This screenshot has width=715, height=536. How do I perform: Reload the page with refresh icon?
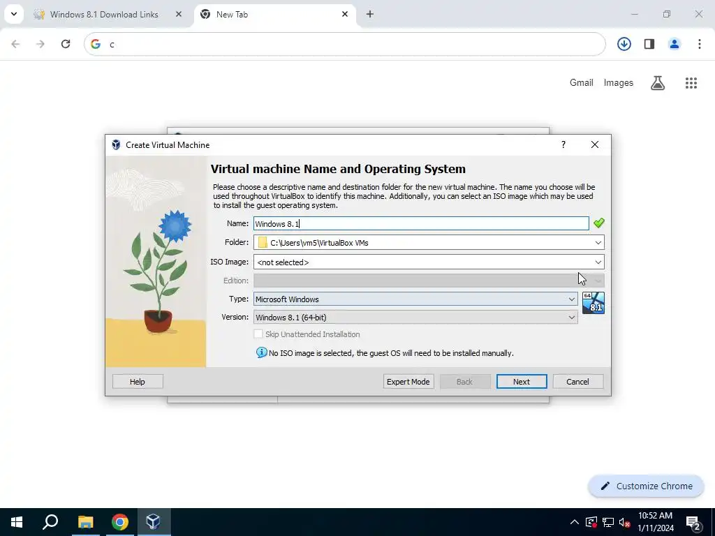pos(66,44)
